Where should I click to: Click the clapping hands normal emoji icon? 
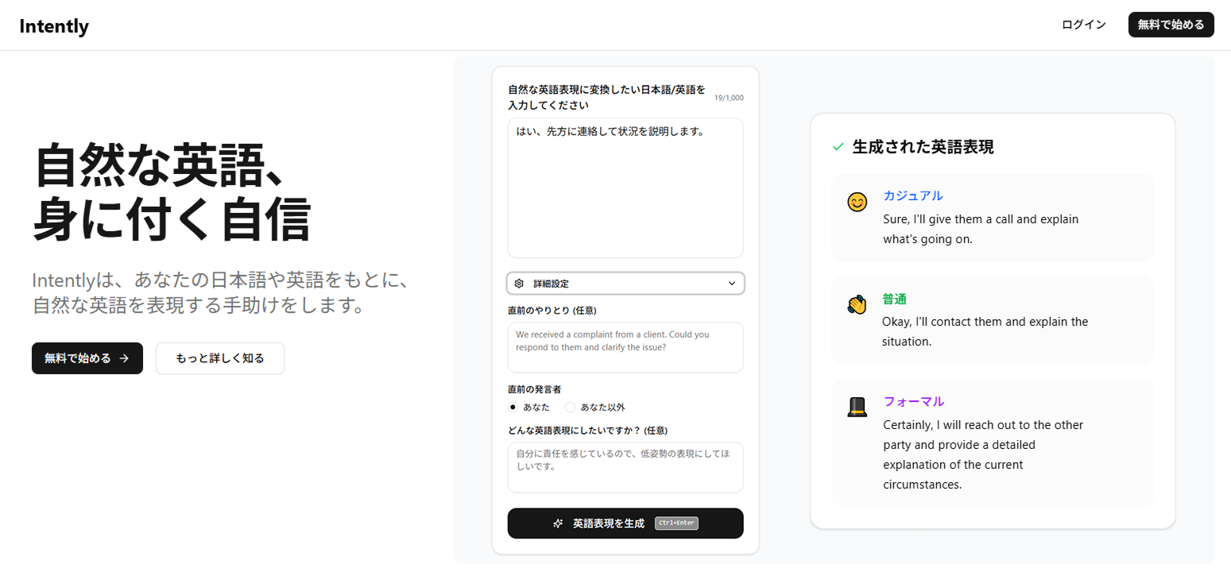coord(856,305)
